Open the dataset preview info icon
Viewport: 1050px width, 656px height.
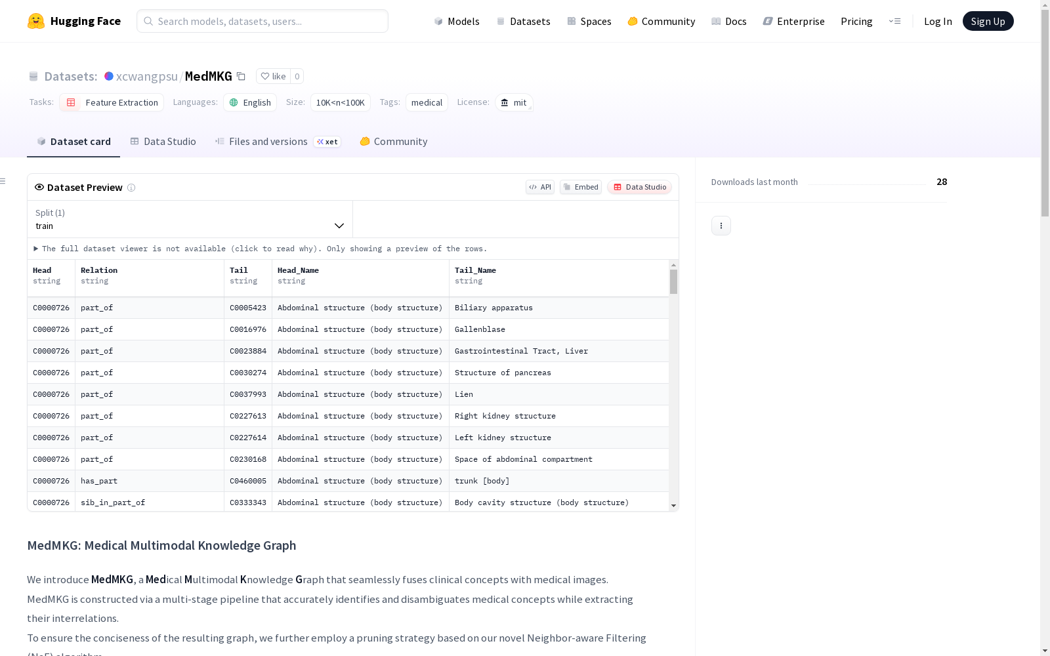coord(131,188)
